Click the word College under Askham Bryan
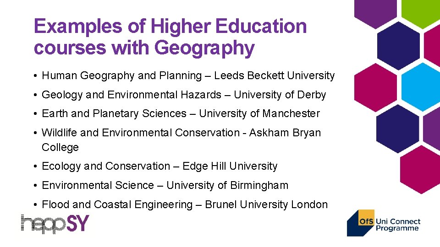Screen dimensions: 440x247 click(x=60, y=147)
